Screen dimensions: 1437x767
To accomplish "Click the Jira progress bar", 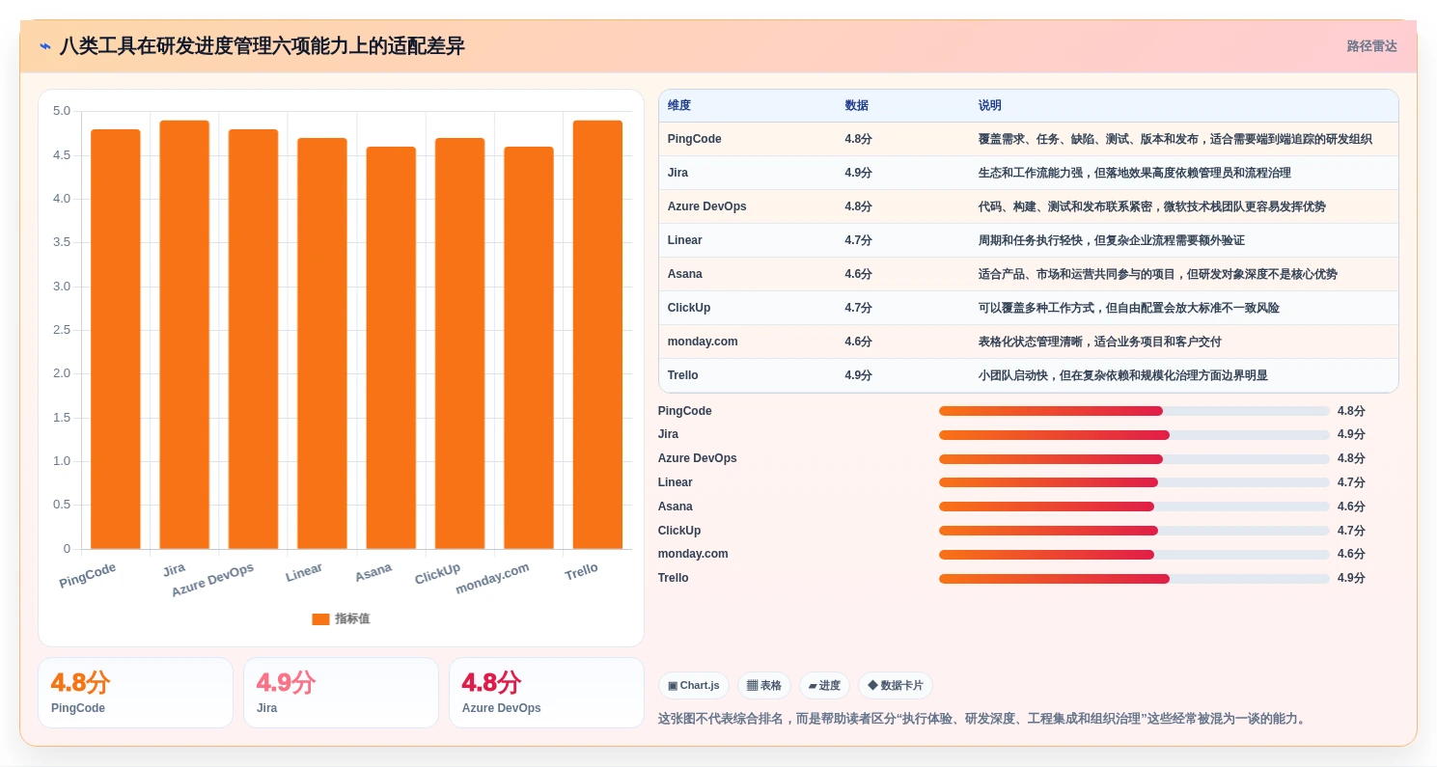I will [x=1134, y=435].
